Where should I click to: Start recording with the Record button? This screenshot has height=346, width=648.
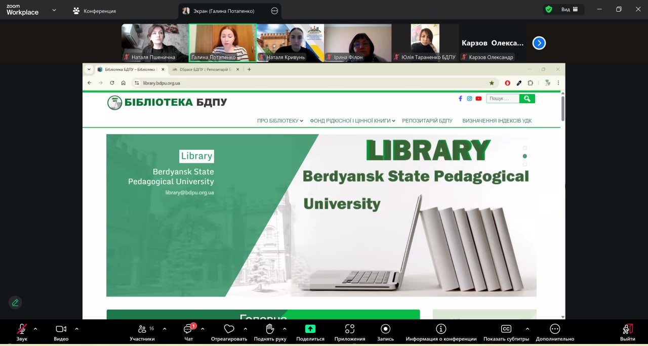[x=385, y=329]
